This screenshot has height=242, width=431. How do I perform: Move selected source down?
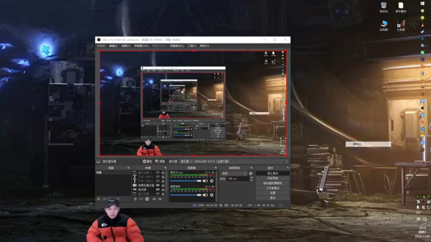(x=160, y=199)
